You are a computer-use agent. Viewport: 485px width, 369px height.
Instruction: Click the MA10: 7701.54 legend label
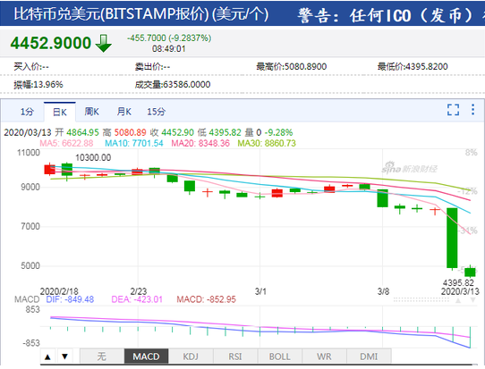click(x=134, y=143)
